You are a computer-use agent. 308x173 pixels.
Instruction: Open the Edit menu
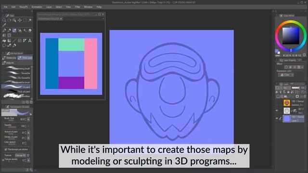coord(13,7)
